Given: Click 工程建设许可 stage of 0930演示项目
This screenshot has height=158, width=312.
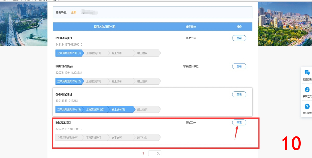Looking at the screenshot, I should pos(94,53).
